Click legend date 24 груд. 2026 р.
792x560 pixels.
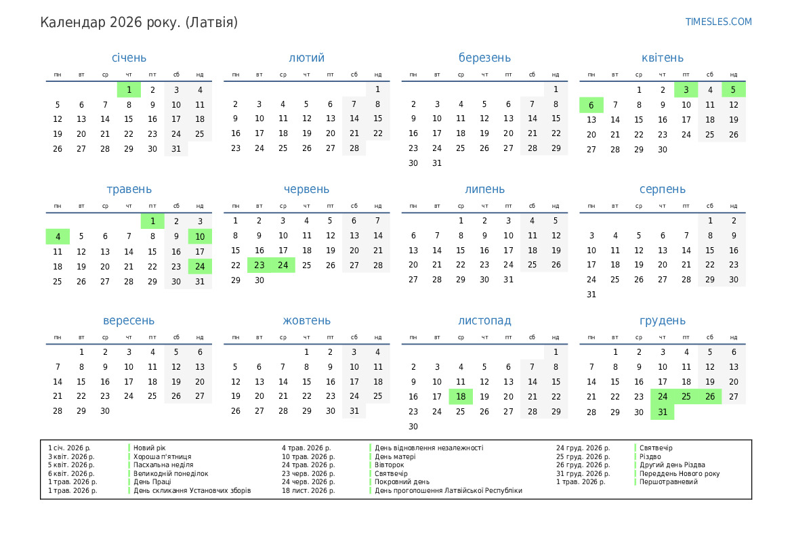(583, 448)
